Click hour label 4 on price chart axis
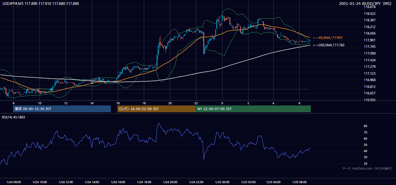Screen dimensions: 396x185 pyautogui.click(x=273, y=103)
